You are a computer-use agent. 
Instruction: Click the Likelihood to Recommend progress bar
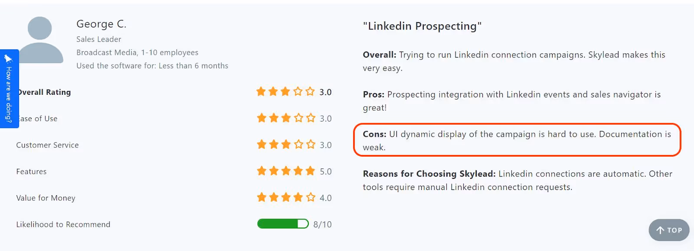tap(283, 224)
